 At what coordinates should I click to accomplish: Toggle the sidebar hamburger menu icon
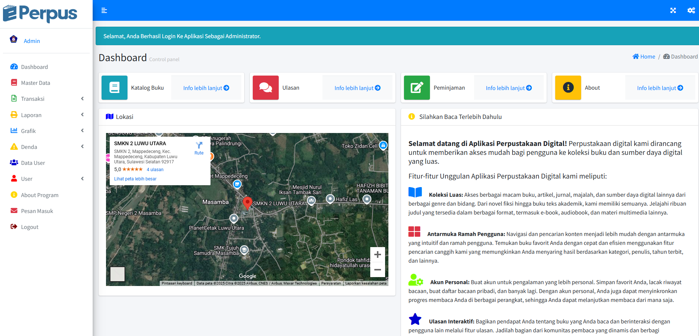pos(104,10)
